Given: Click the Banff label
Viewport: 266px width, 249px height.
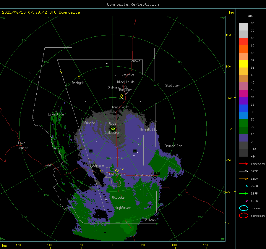Looking at the screenshot, I should tap(49, 165).
